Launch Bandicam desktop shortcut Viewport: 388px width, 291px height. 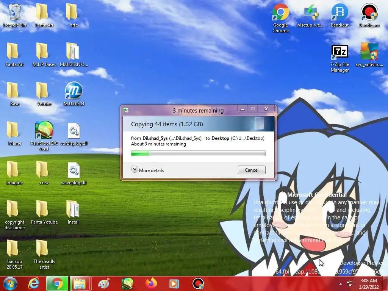coord(369,16)
